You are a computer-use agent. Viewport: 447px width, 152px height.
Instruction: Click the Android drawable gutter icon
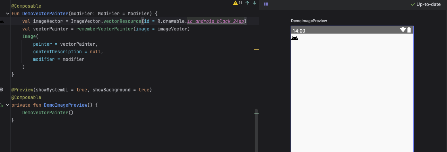coord(2,21)
